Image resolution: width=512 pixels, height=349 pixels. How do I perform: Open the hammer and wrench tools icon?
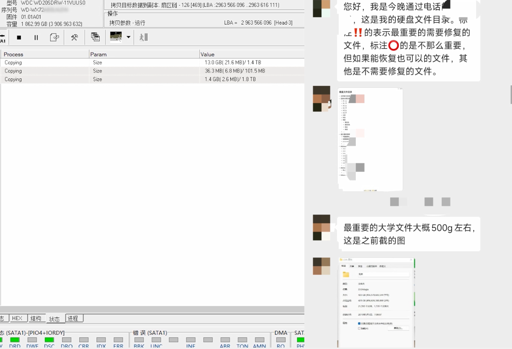click(74, 37)
